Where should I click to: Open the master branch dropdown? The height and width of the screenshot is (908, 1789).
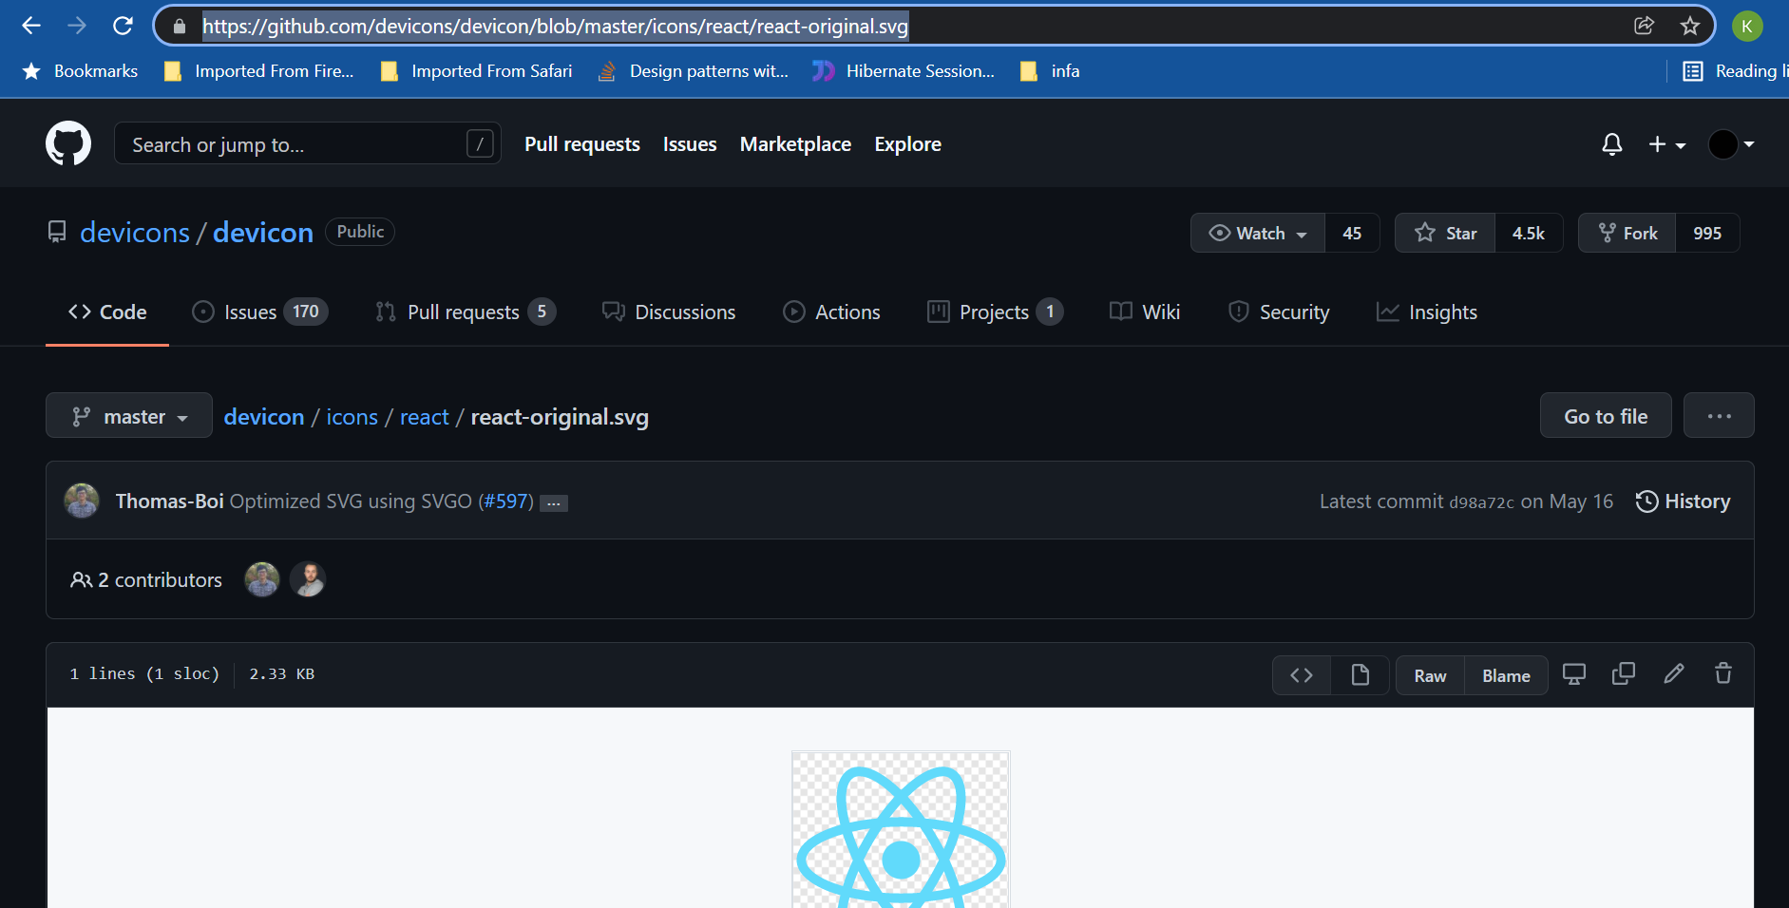(129, 416)
